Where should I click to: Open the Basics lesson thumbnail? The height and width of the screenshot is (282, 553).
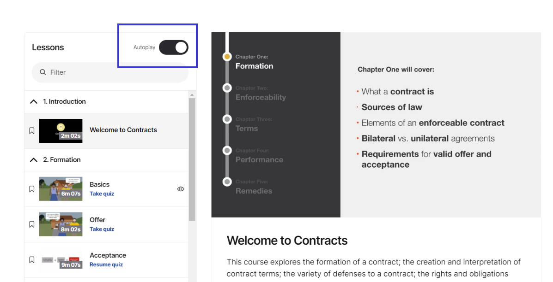point(61,189)
